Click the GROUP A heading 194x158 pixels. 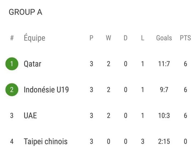pyautogui.click(x=25, y=12)
